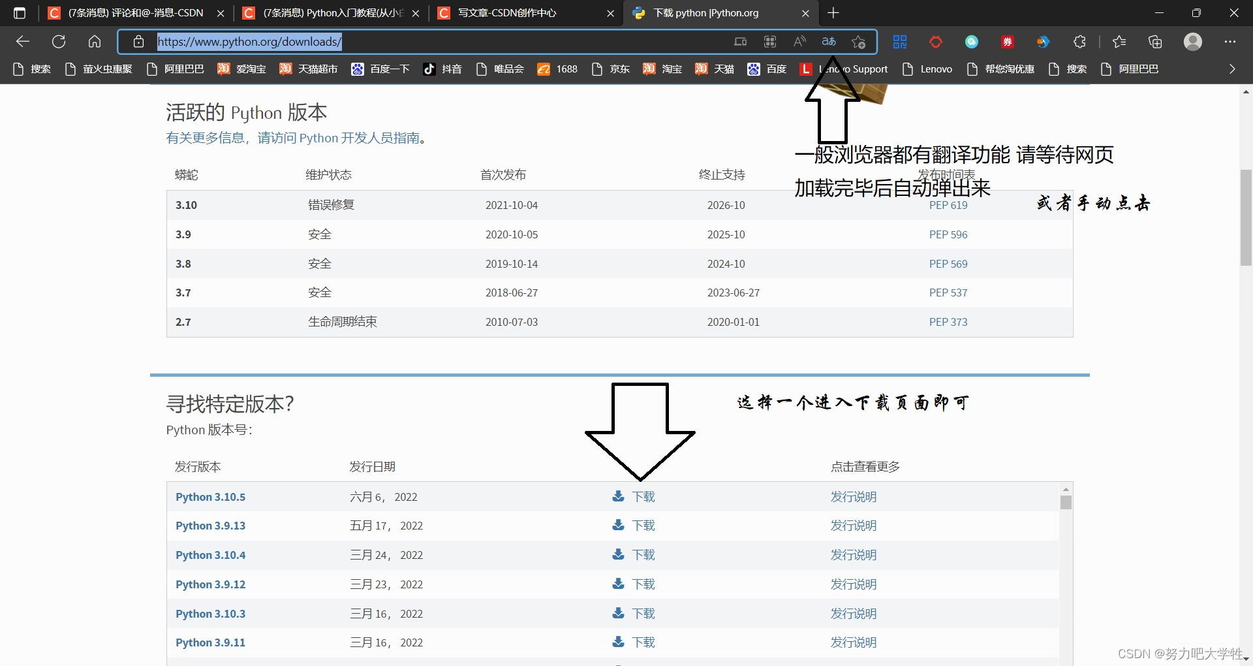Open read aloud icon in address bar
The width and height of the screenshot is (1253, 666).
[799, 42]
